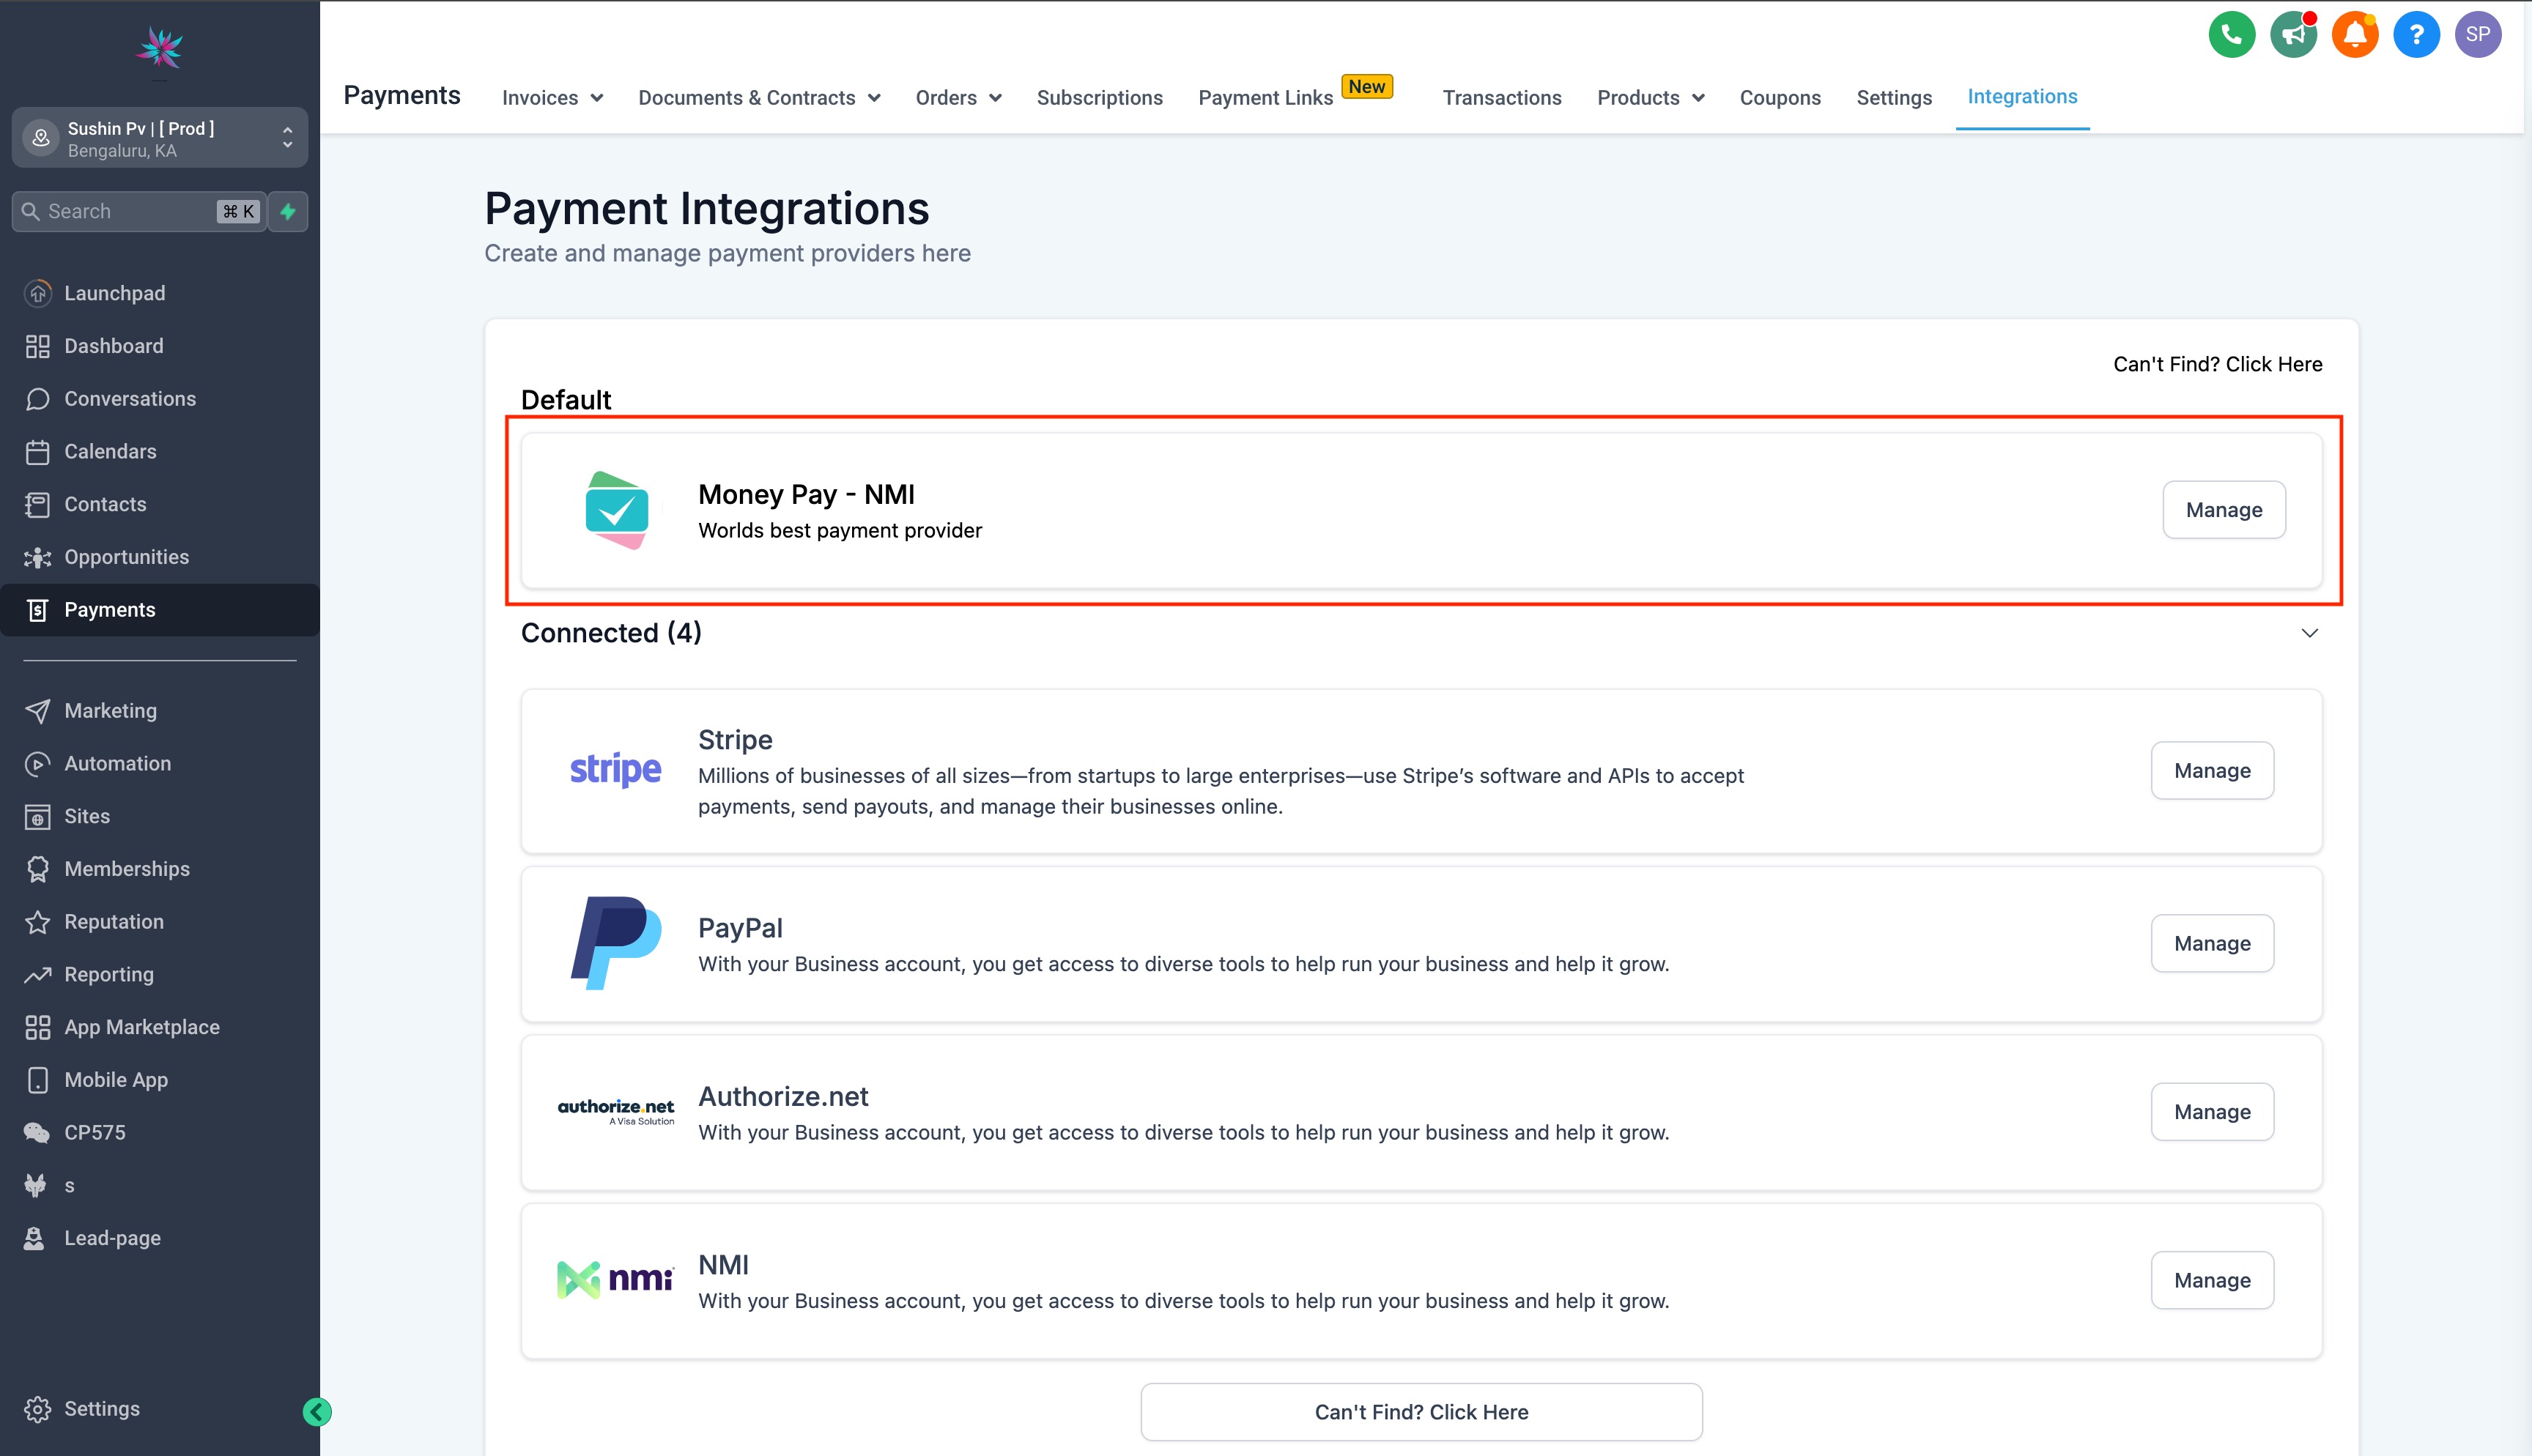
Task: Click the Dashboard grid icon
Action: [x=38, y=346]
